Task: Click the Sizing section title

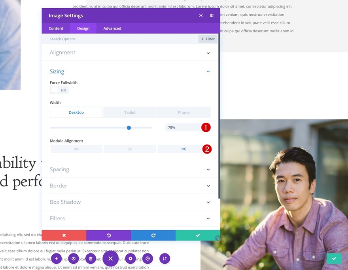Action: [57, 71]
